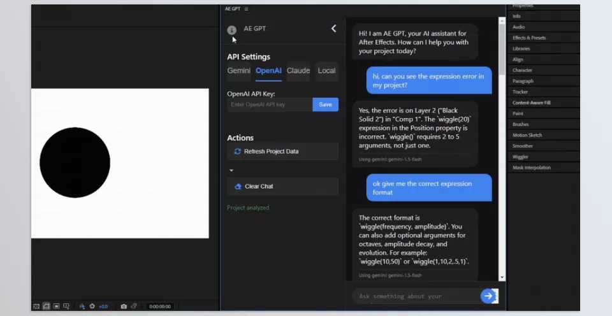Save the OpenAI API key
The height and width of the screenshot is (316, 612).
pos(326,104)
